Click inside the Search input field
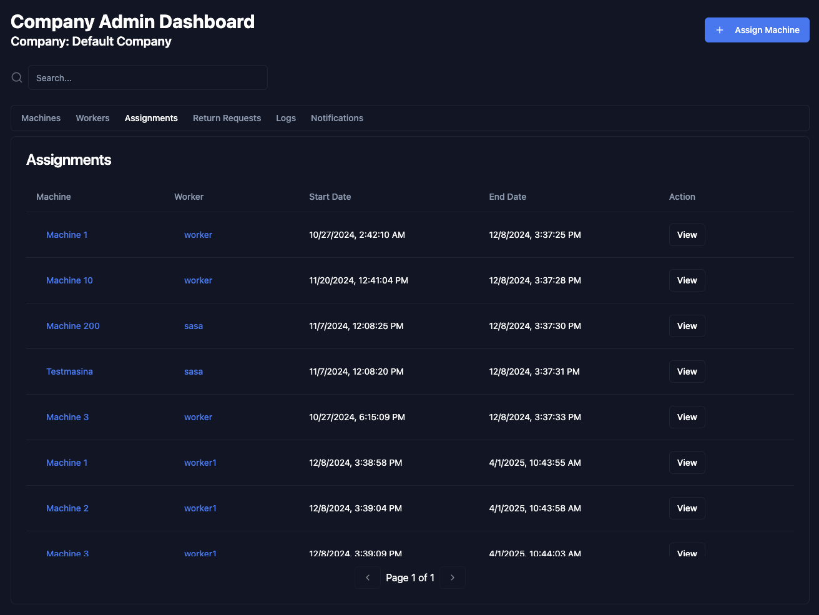Image resolution: width=819 pixels, height=615 pixels. [x=148, y=77]
